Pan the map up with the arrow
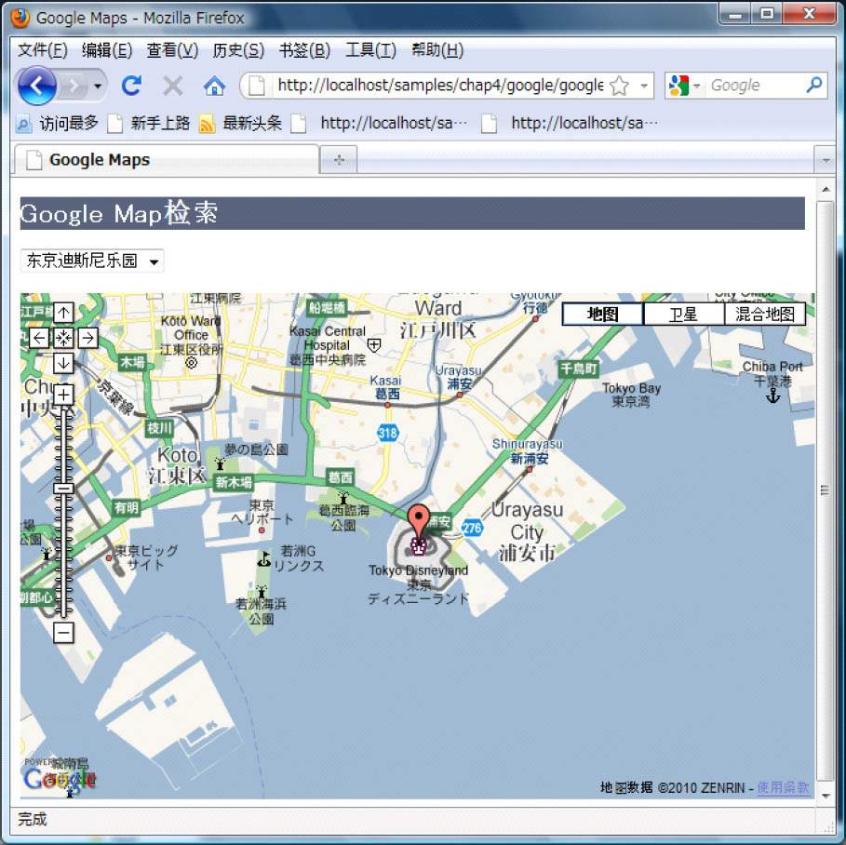Screen dimensions: 846x845 (x=63, y=313)
